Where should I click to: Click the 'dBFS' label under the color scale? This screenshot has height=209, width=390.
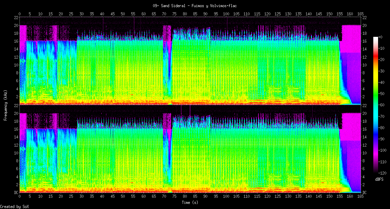(379, 179)
